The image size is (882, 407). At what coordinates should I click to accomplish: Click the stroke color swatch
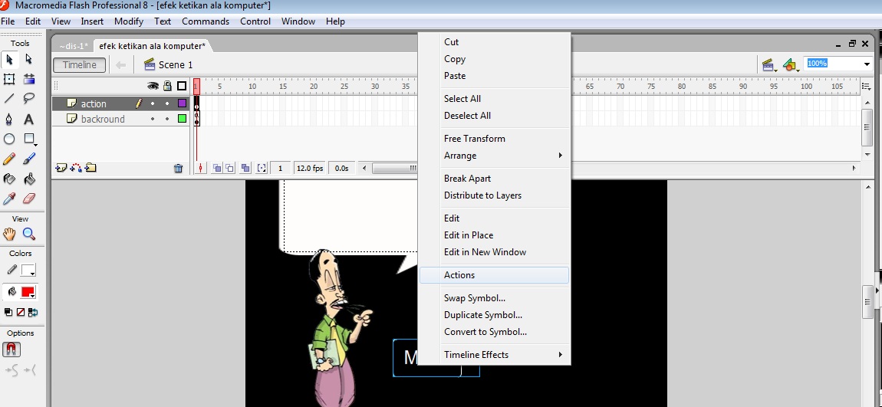(x=28, y=271)
